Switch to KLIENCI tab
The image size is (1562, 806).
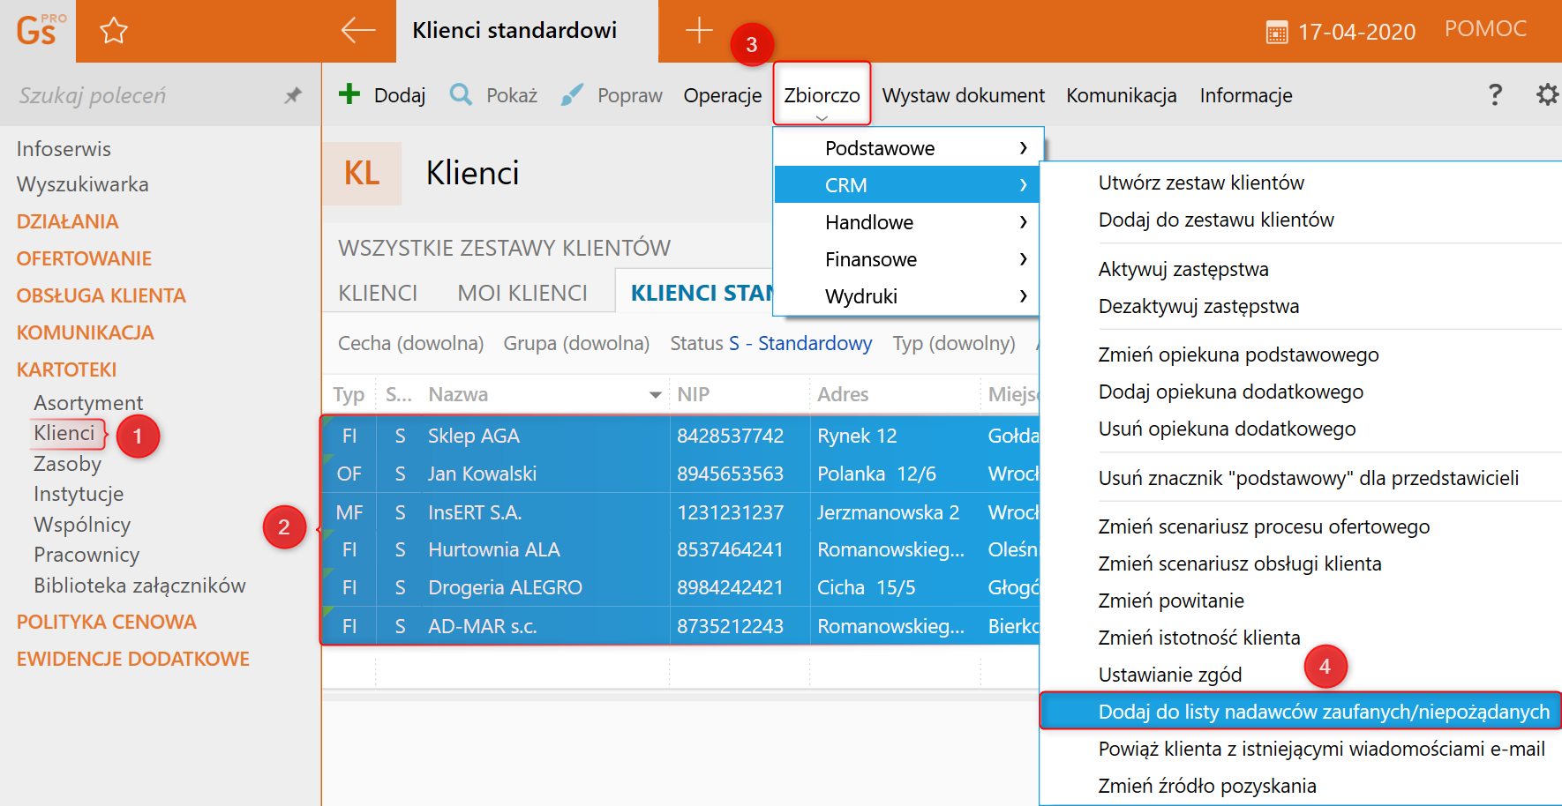pyautogui.click(x=378, y=293)
